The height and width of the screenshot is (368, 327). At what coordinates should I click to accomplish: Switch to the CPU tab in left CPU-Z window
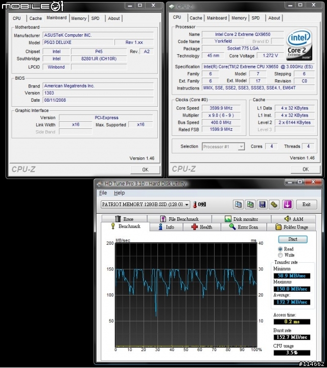pyautogui.click(x=17, y=18)
